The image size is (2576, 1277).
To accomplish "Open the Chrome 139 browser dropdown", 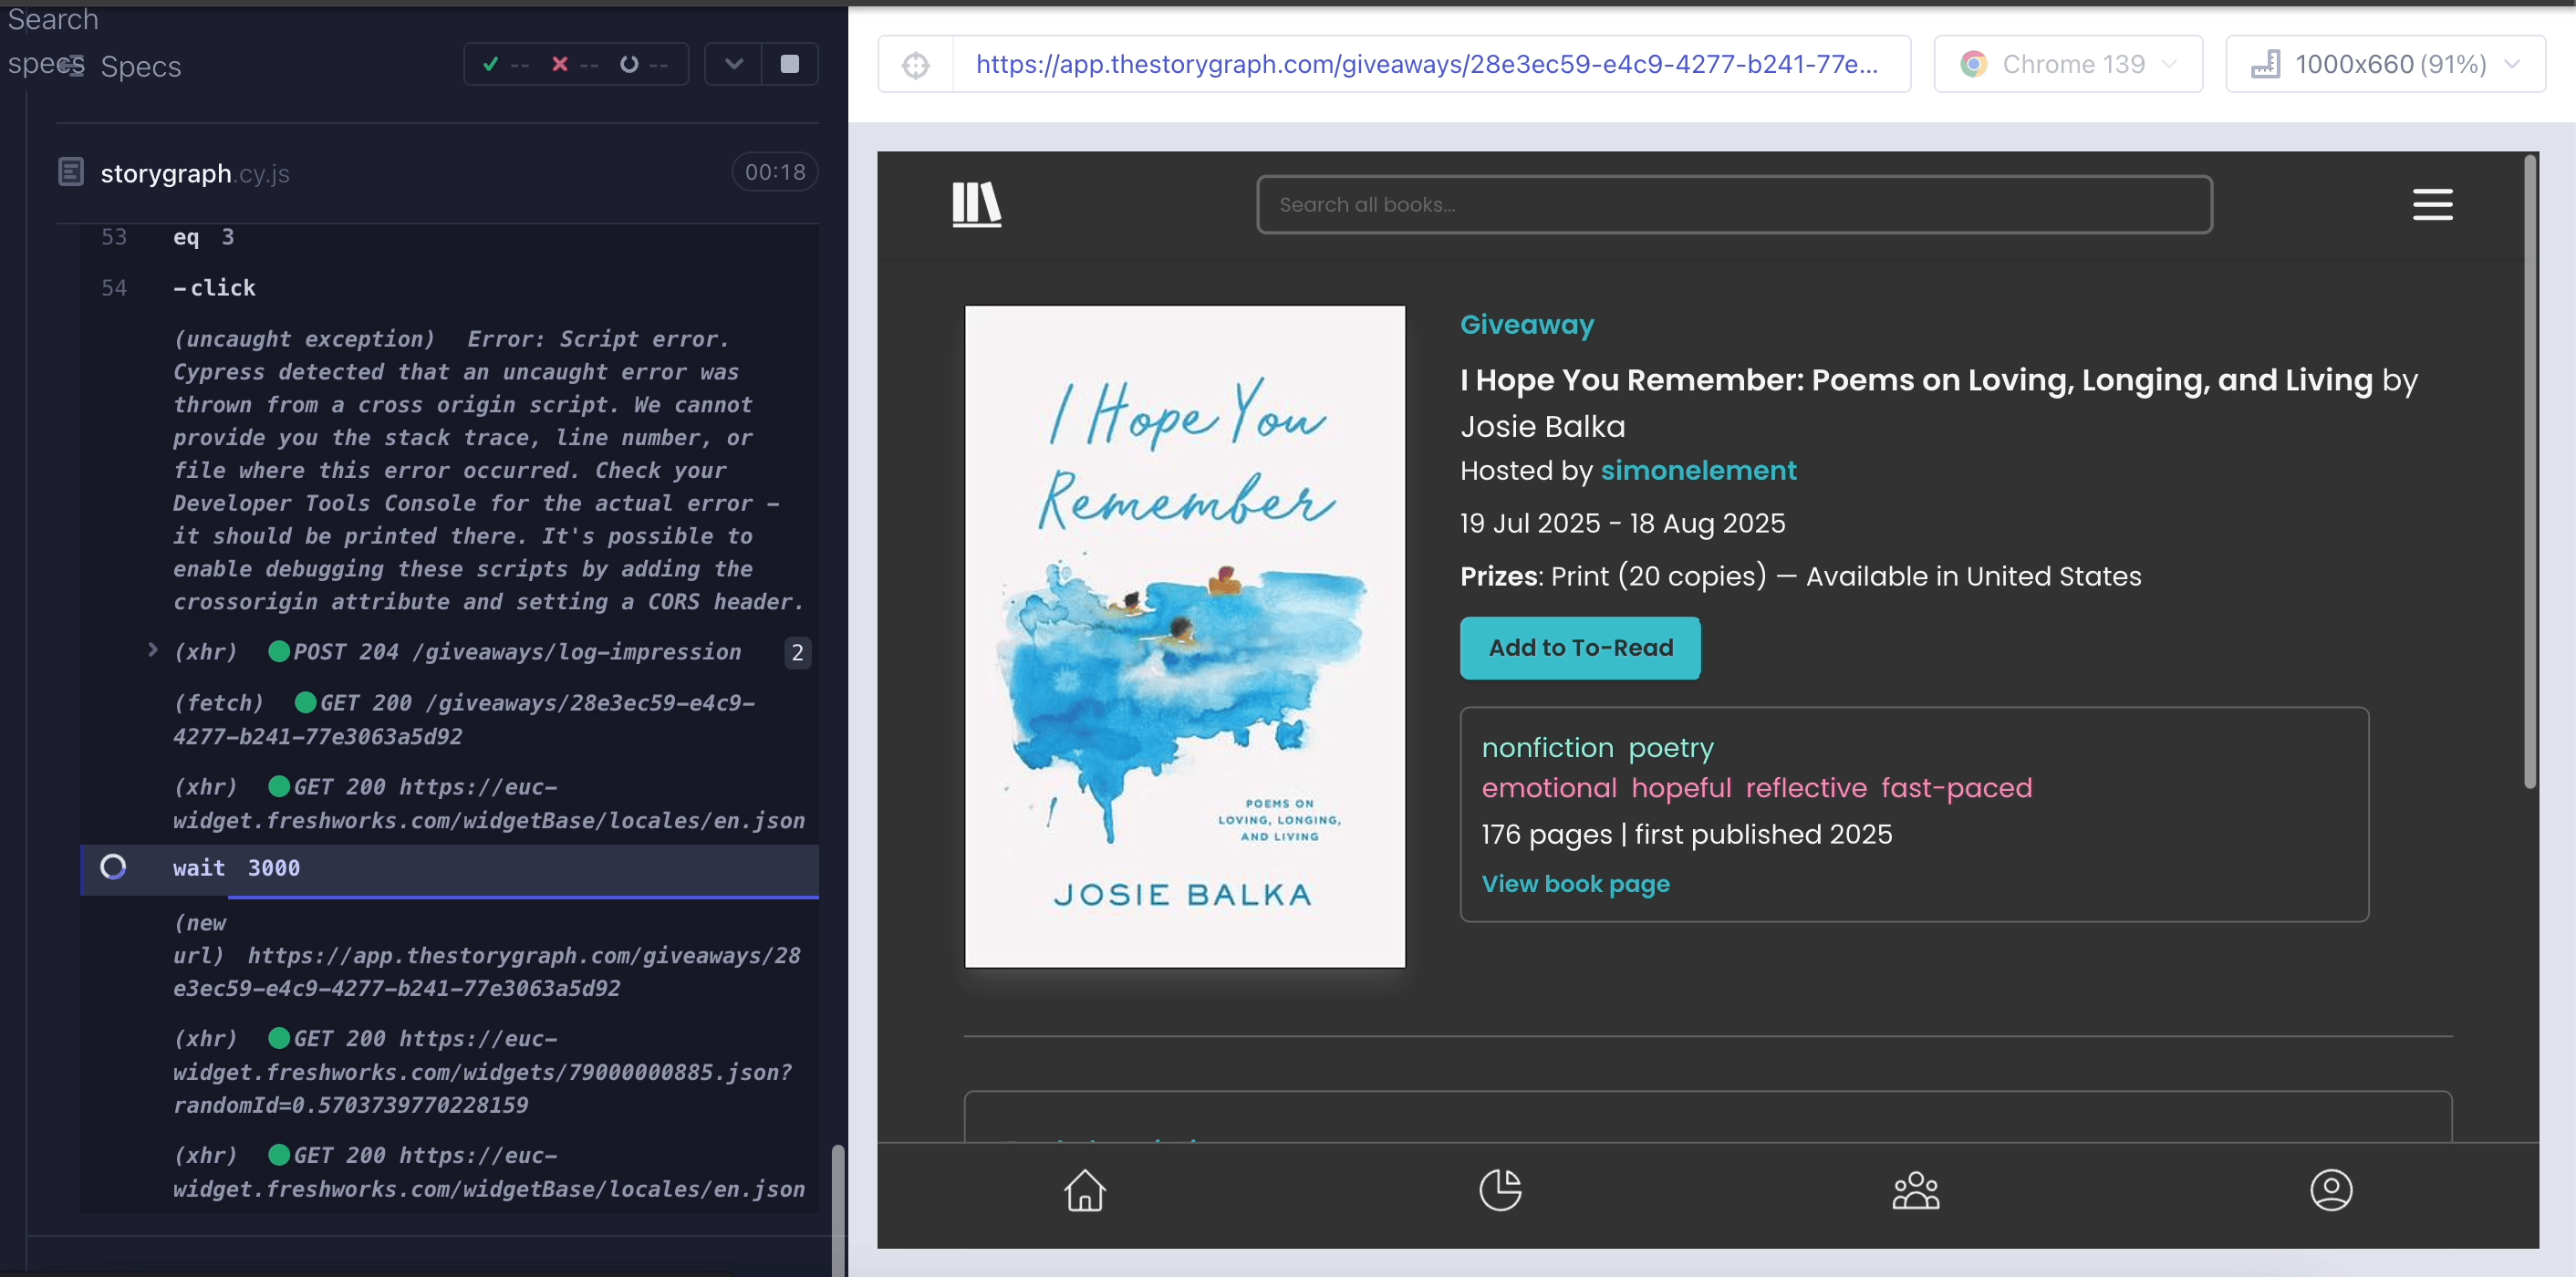I will (2068, 65).
